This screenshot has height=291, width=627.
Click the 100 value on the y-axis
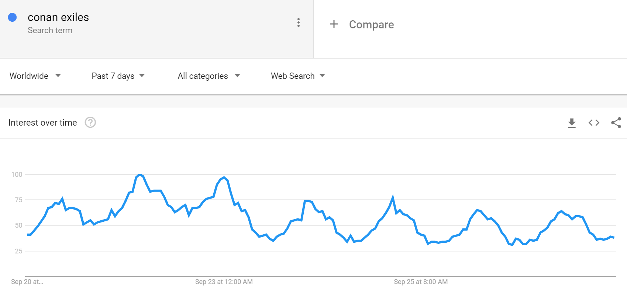17,175
